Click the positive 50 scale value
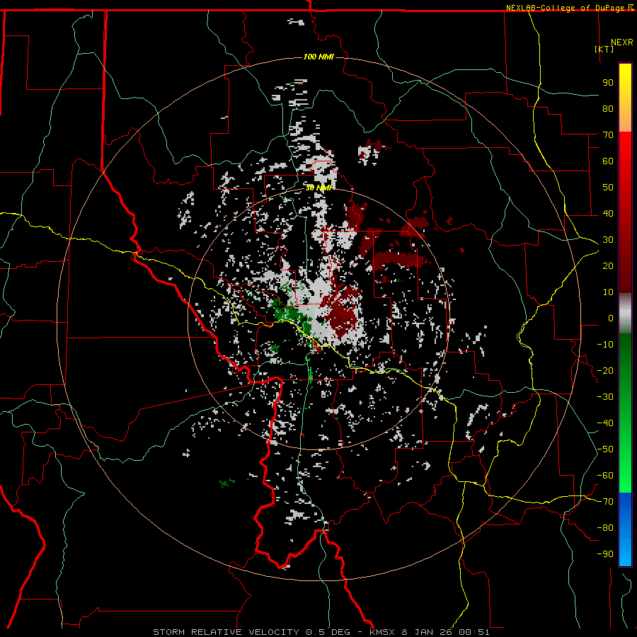The image size is (637, 637). coord(608,188)
